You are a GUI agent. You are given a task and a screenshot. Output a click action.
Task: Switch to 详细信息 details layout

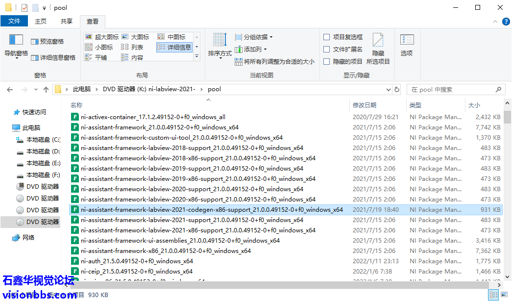pyautogui.click(x=174, y=47)
